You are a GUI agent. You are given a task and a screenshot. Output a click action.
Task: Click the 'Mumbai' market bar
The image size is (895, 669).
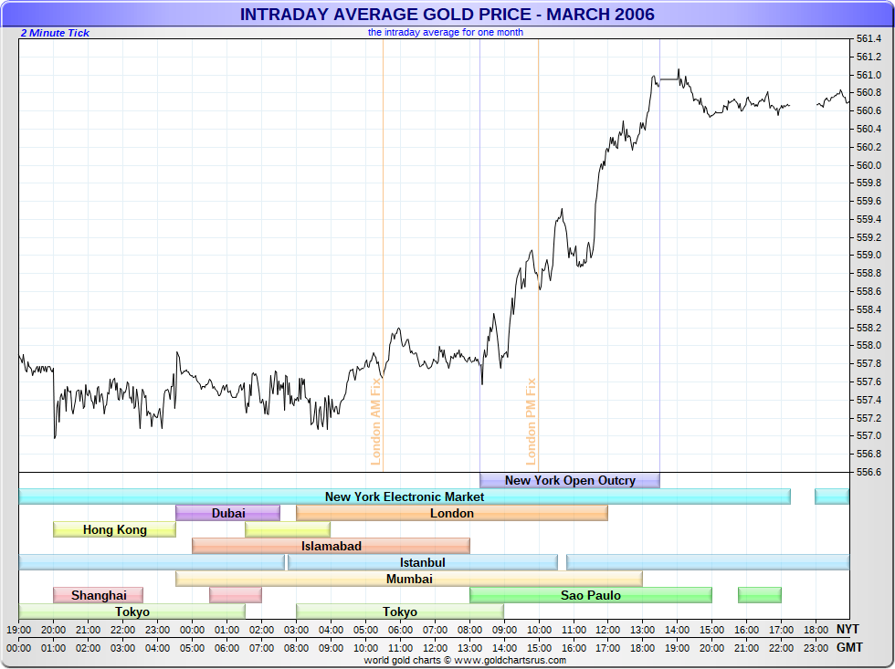coord(409,579)
